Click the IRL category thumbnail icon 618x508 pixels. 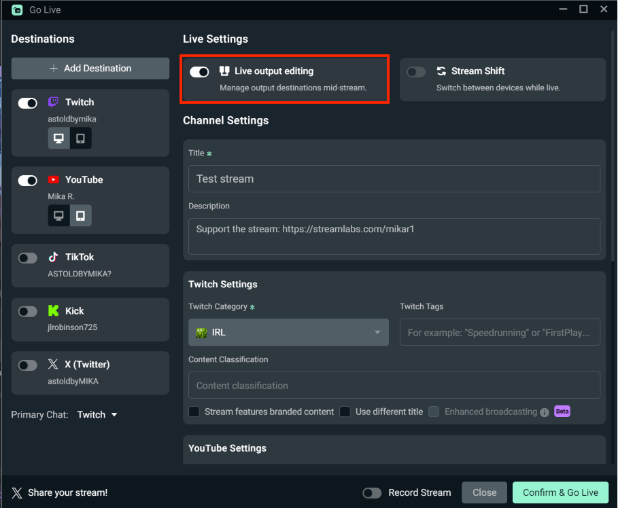(x=201, y=333)
